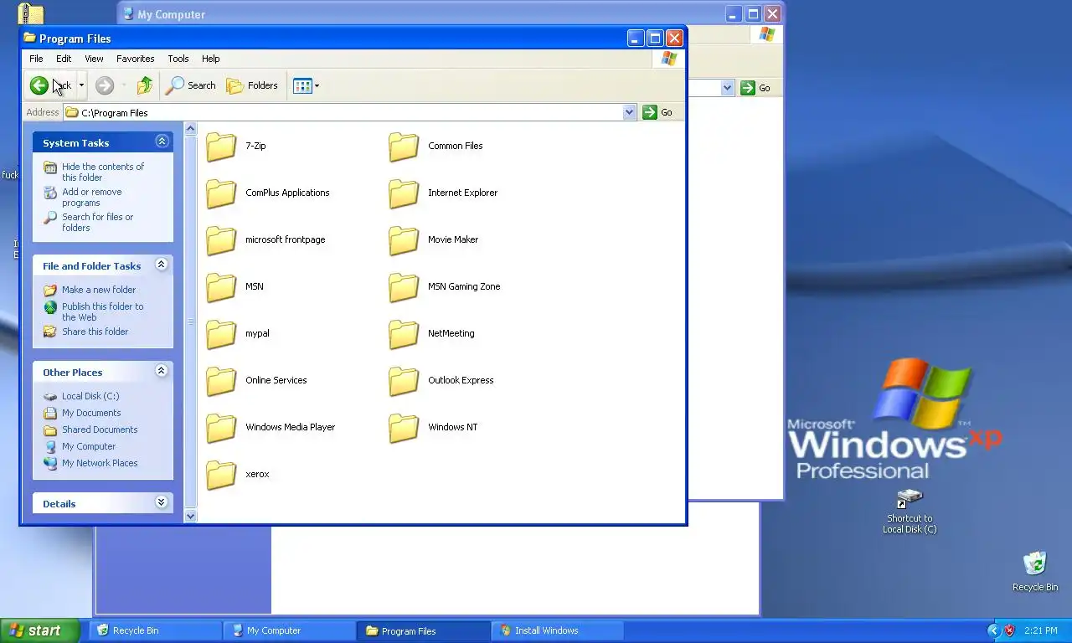Expand the Program Files address bar dropdown
Image resolution: width=1072 pixels, height=643 pixels.
630,112
